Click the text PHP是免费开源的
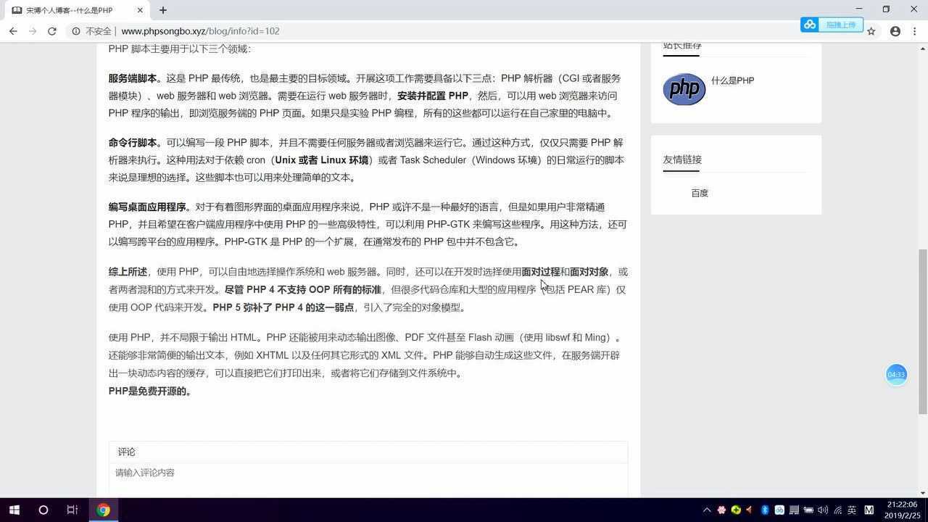The height and width of the screenshot is (522, 928). click(150, 391)
